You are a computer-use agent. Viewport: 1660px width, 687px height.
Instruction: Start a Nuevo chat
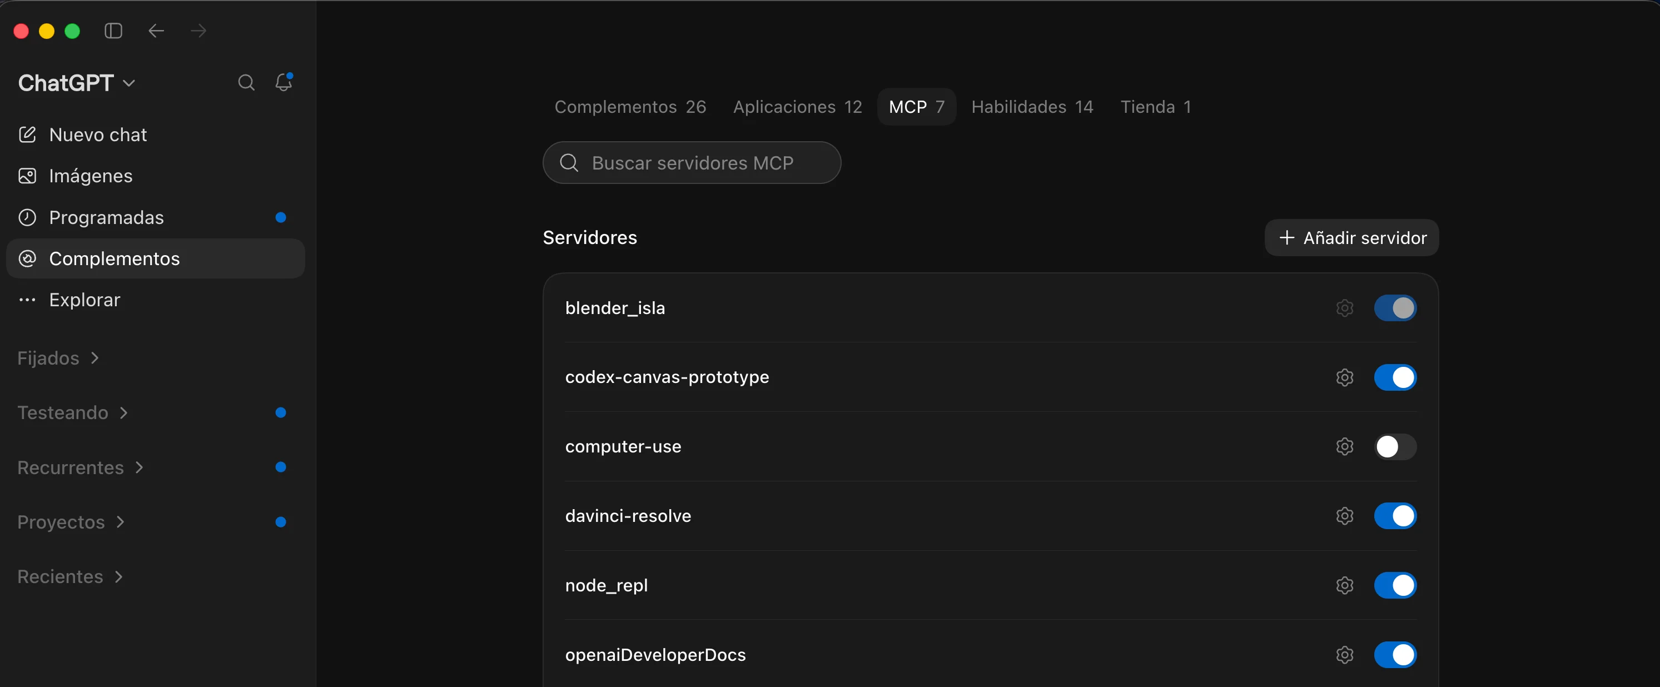155,135
